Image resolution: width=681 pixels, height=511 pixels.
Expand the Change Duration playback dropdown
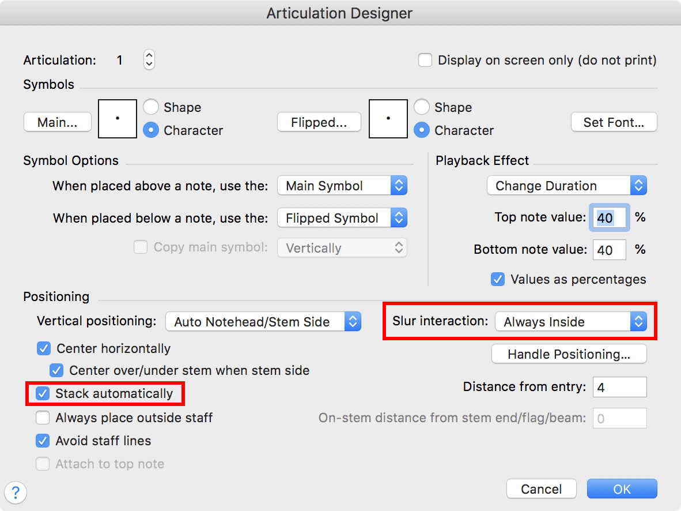(566, 186)
